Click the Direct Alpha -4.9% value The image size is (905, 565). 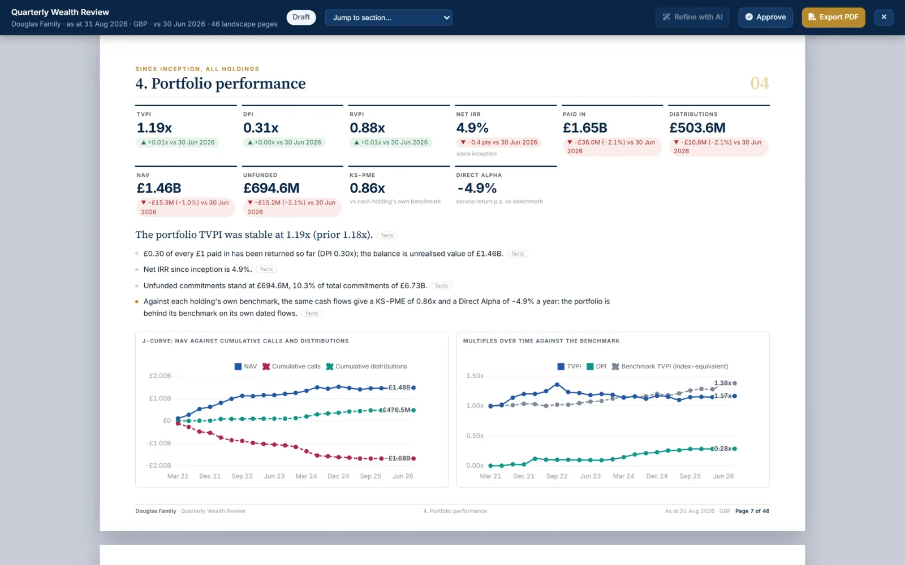click(477, 188)
